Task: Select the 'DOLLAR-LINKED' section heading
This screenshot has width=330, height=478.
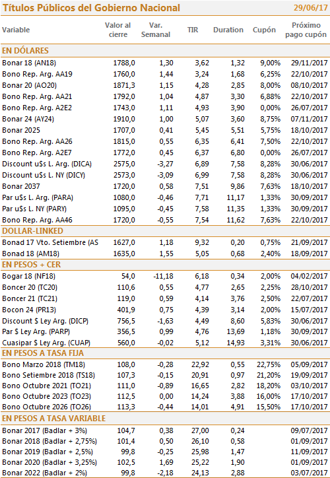Action: pyautogui.click(x=32, y=231)
